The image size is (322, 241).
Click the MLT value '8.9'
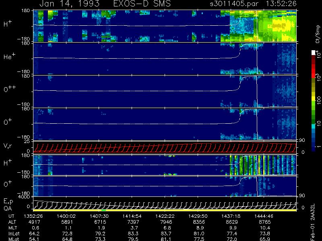200,228
